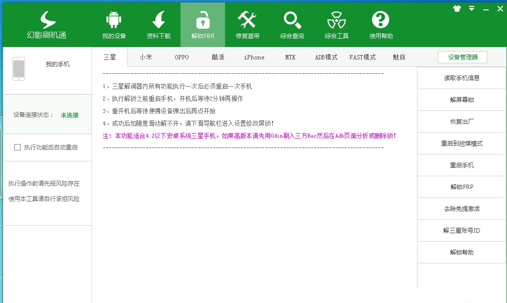This screenshot has width=507, height=303.
Task: Open 设备管理器 button
Action: pyautogui.click(x=462, y=57)
